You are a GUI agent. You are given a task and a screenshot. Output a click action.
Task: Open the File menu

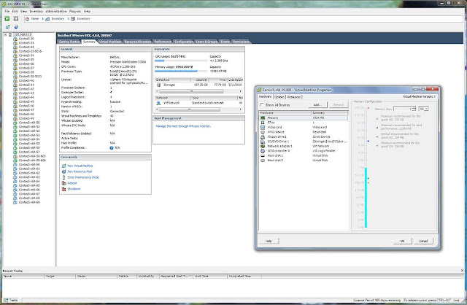[x=7, y=12]
